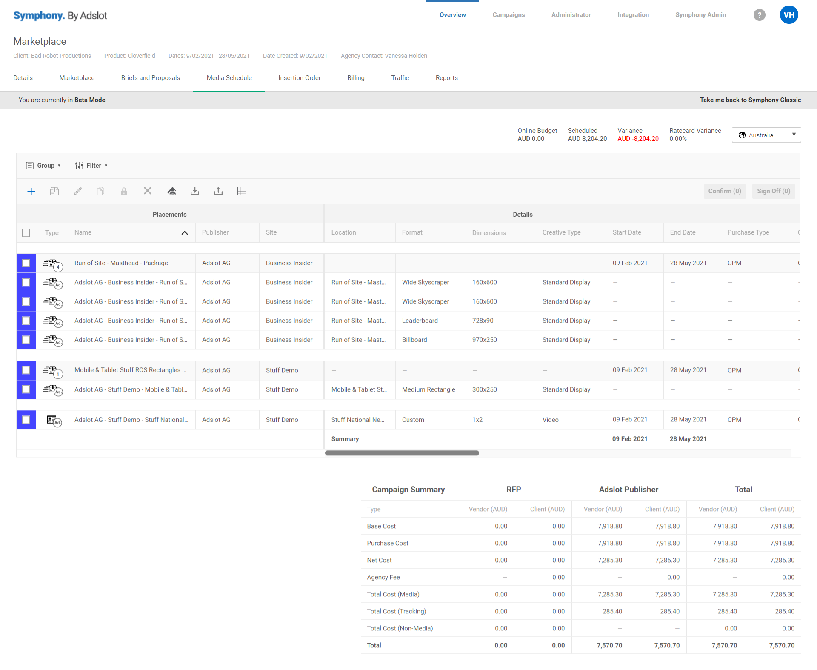Sort by Name using the column arrow
Image resolution: width=817 pixels, height=670 pixels.
(185, 233)
